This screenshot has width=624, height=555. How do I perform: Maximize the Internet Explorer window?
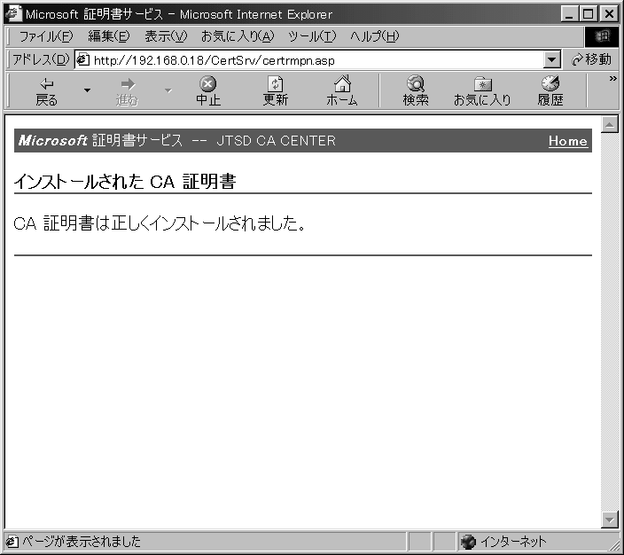[589, 14]
